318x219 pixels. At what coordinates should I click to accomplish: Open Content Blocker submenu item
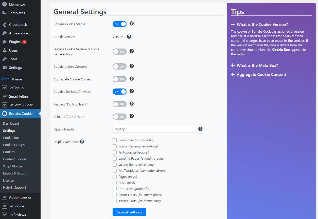pos(15,159)
